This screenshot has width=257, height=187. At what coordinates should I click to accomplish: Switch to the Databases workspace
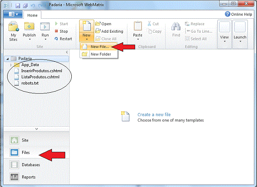[36, 164]
